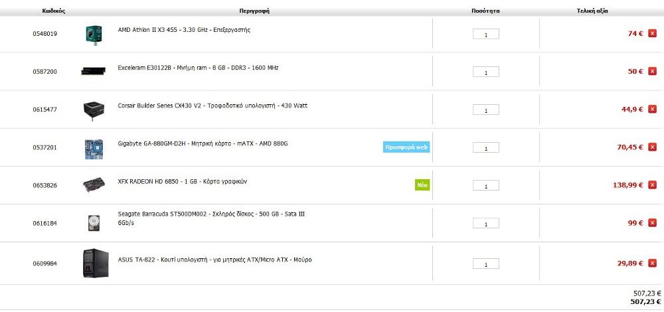Select product code 0615477
This screenshot has width=664, height=312.
tap(45, 110)
